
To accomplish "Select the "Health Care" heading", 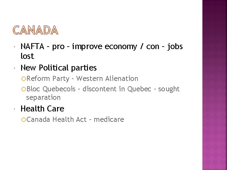I will [x=42, y=109].
